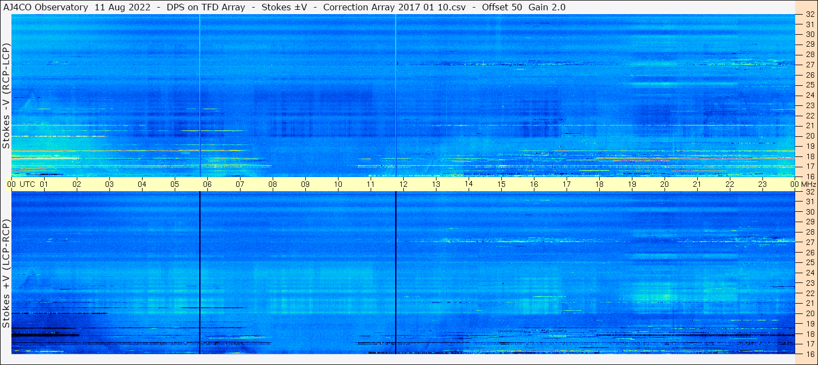Click the 21 MHz tick in lower panel
Image resolution: width=818 pixels, height=365 pixels.
click(x=810, y=303)
